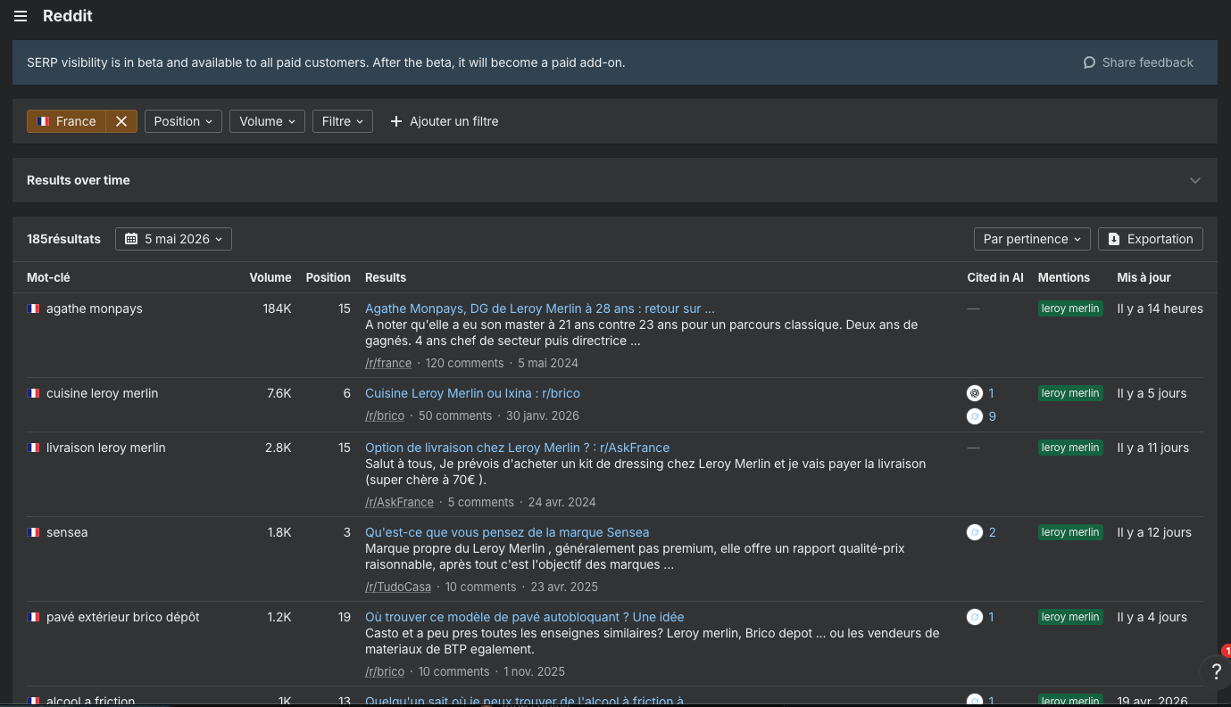Click Share feedback
This screenshot has height=707, width=1231.
tap(1138, 62)
